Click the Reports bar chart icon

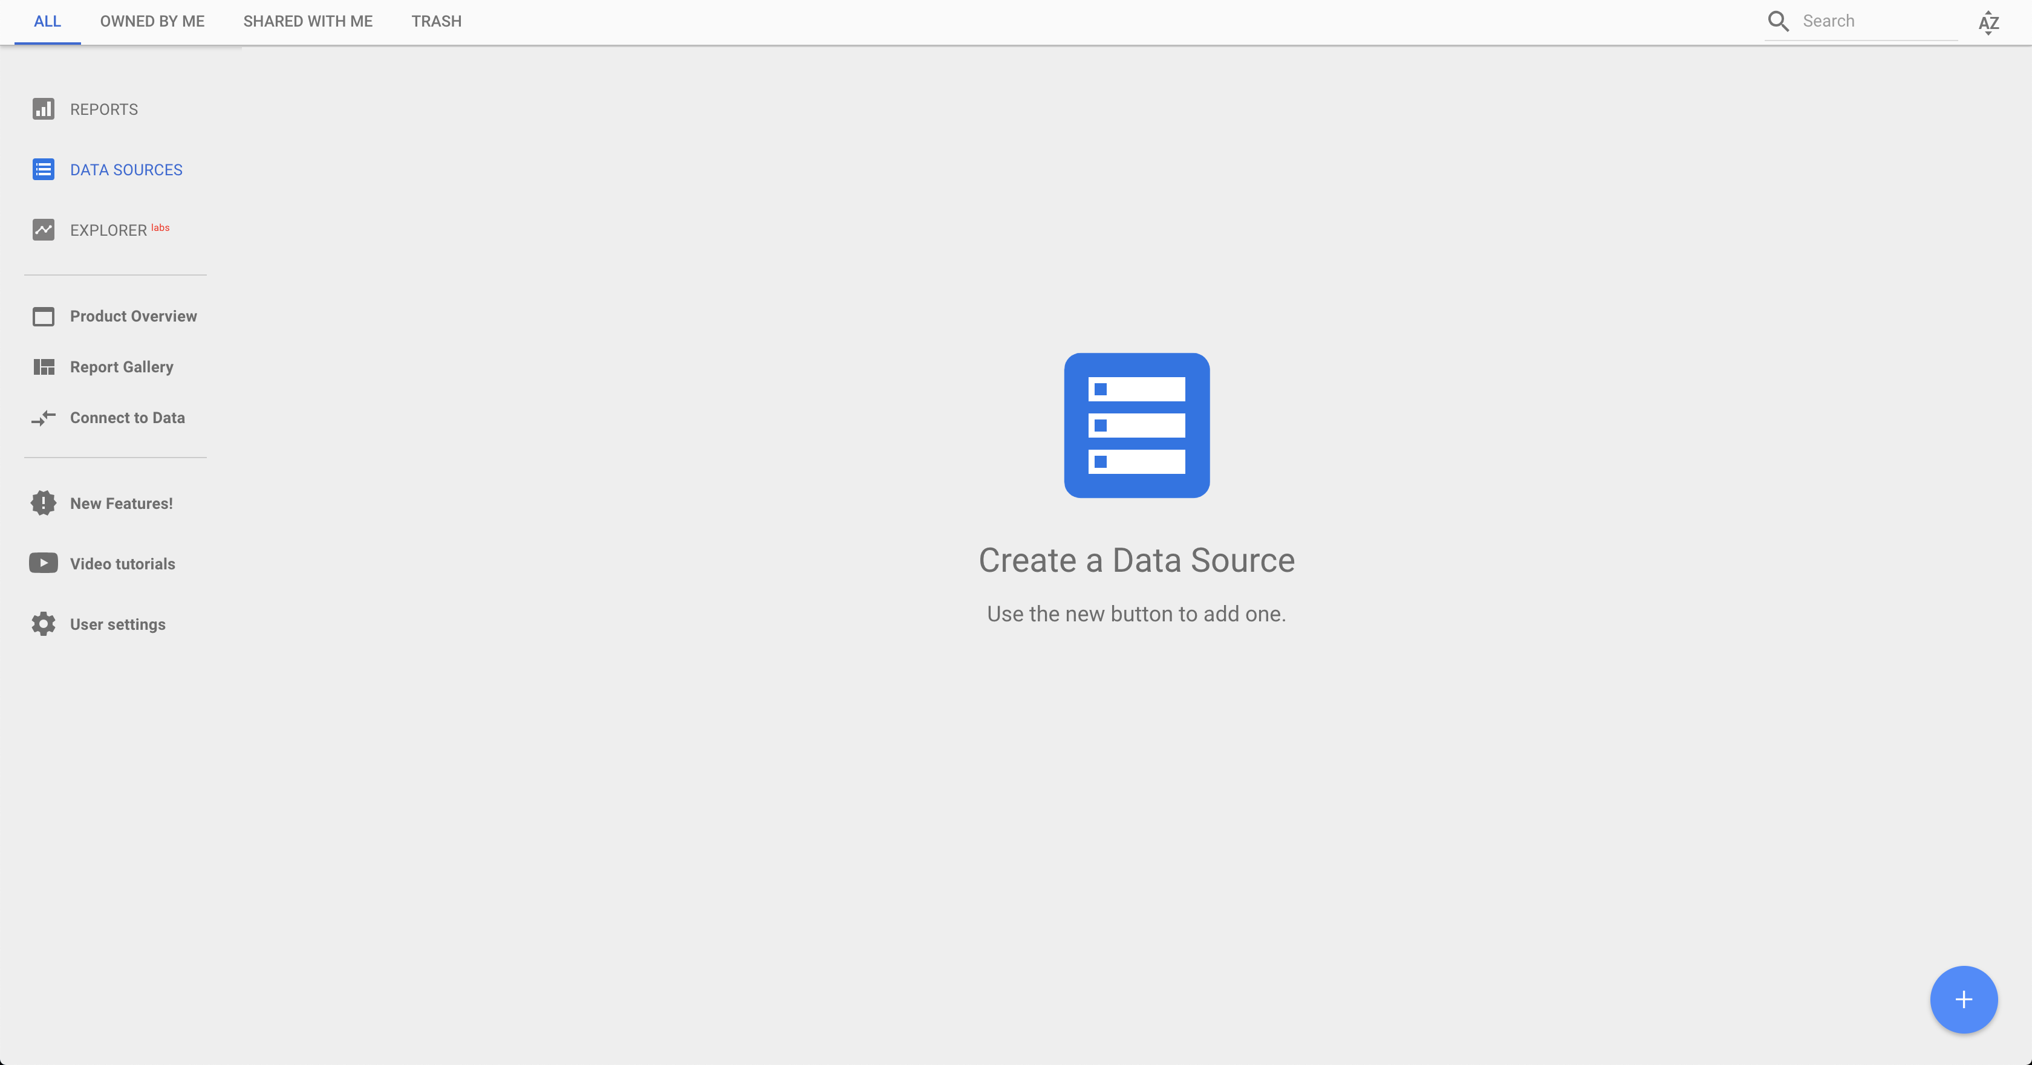tap(44, 109)
